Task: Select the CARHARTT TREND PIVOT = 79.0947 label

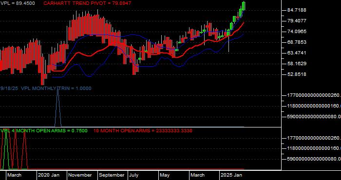Action: (x=87, y=3)
